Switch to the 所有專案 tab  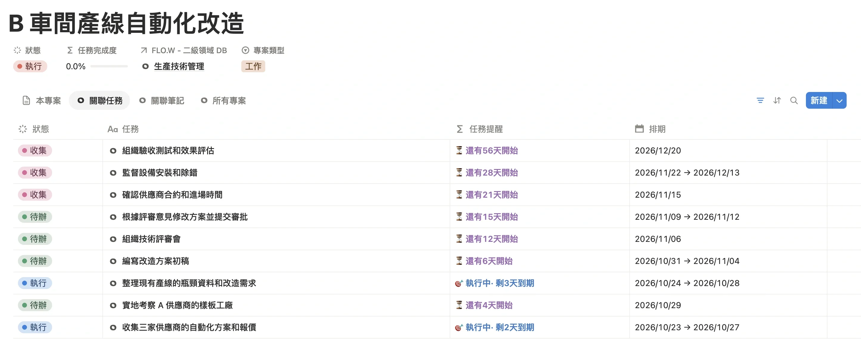[223, 101]
